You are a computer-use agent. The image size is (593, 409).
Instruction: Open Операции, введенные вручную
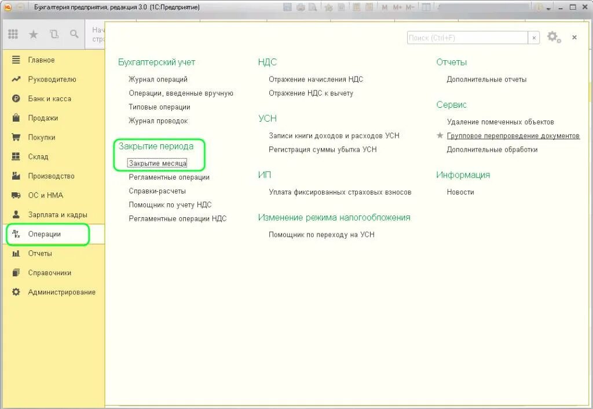[x=181, y=93]
